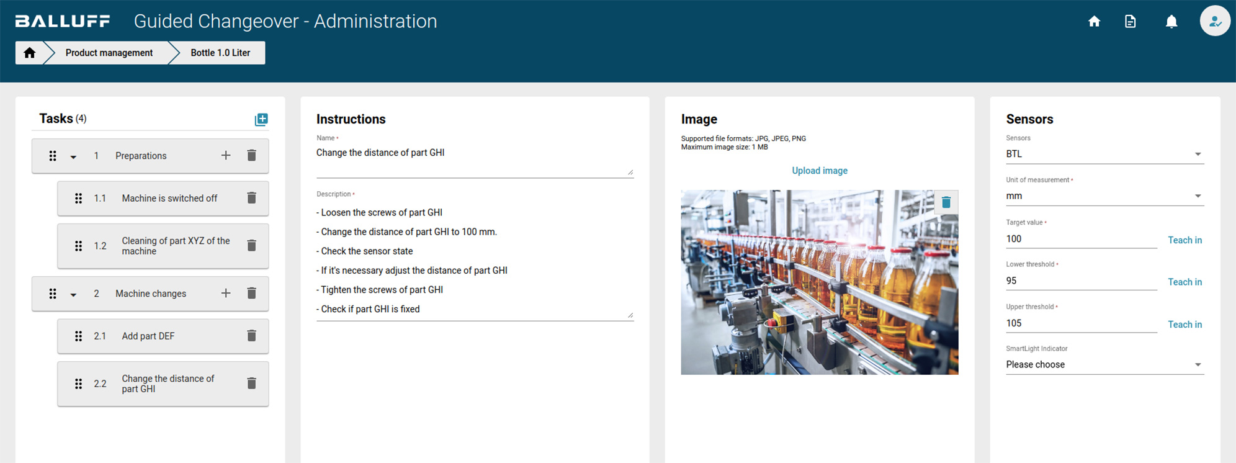1236x463 pixels.
Task: Collapse the Machine changes task group
Action: 73,294
